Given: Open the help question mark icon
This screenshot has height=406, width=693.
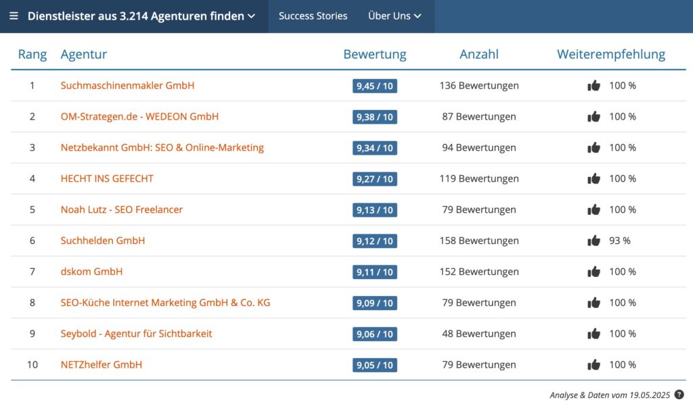Looking at the screenshot, I should tap(680, 395).
